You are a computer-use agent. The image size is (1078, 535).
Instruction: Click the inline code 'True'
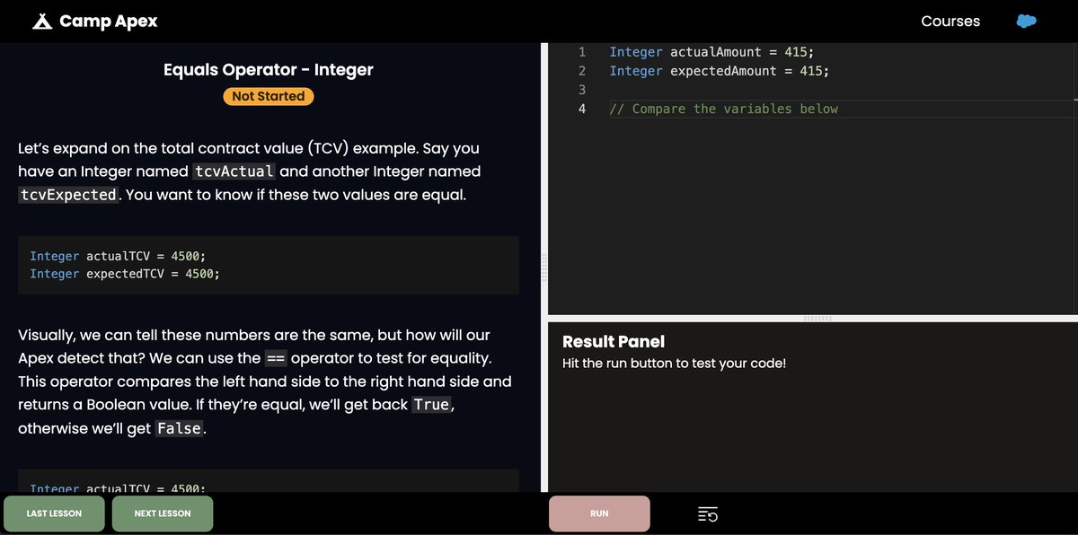click(431, 405)
